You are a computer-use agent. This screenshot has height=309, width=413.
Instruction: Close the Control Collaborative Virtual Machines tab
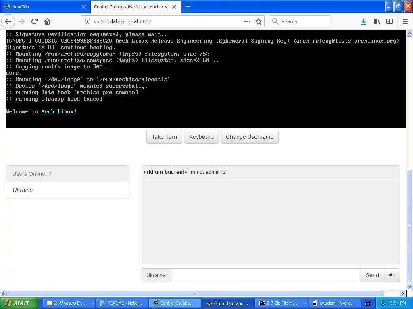[174, 7]
